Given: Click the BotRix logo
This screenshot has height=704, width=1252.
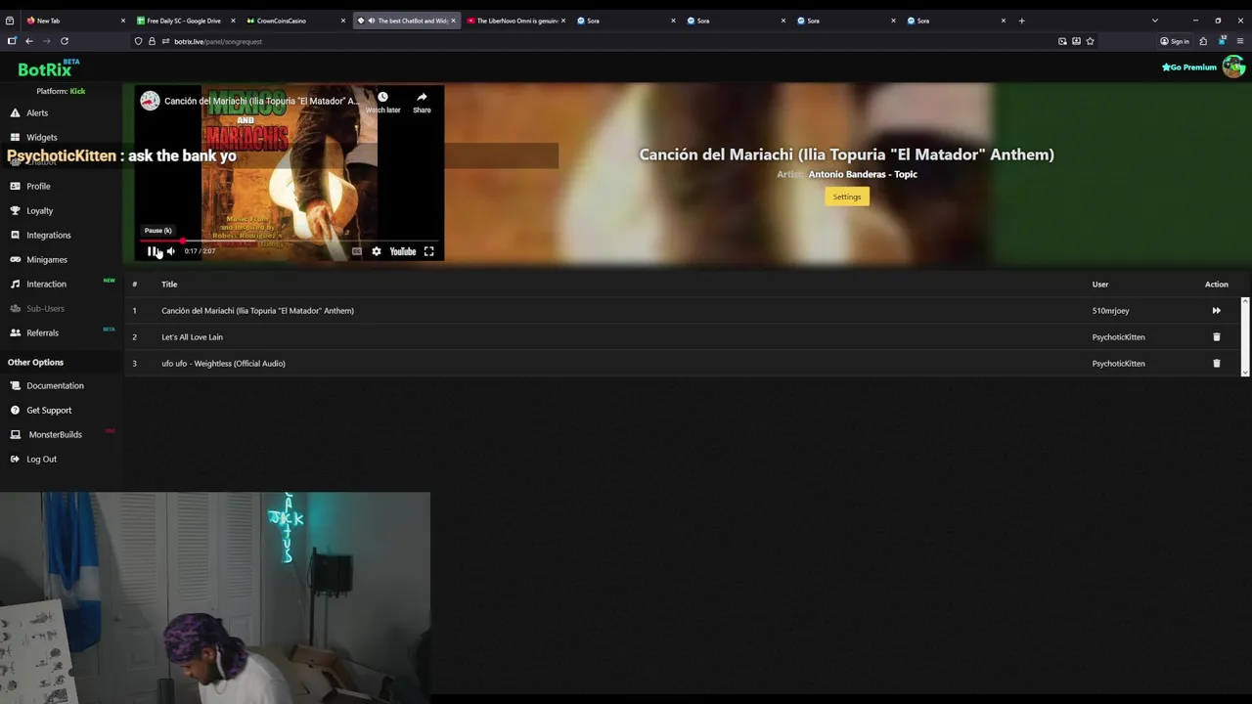Looking at the screenshot, I should (48, 68).
